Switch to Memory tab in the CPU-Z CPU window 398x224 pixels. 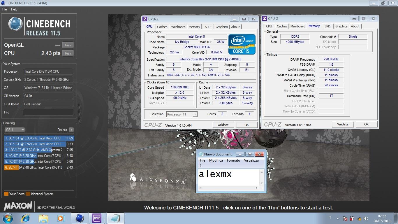pyautogui.click(x=194, y=27)
